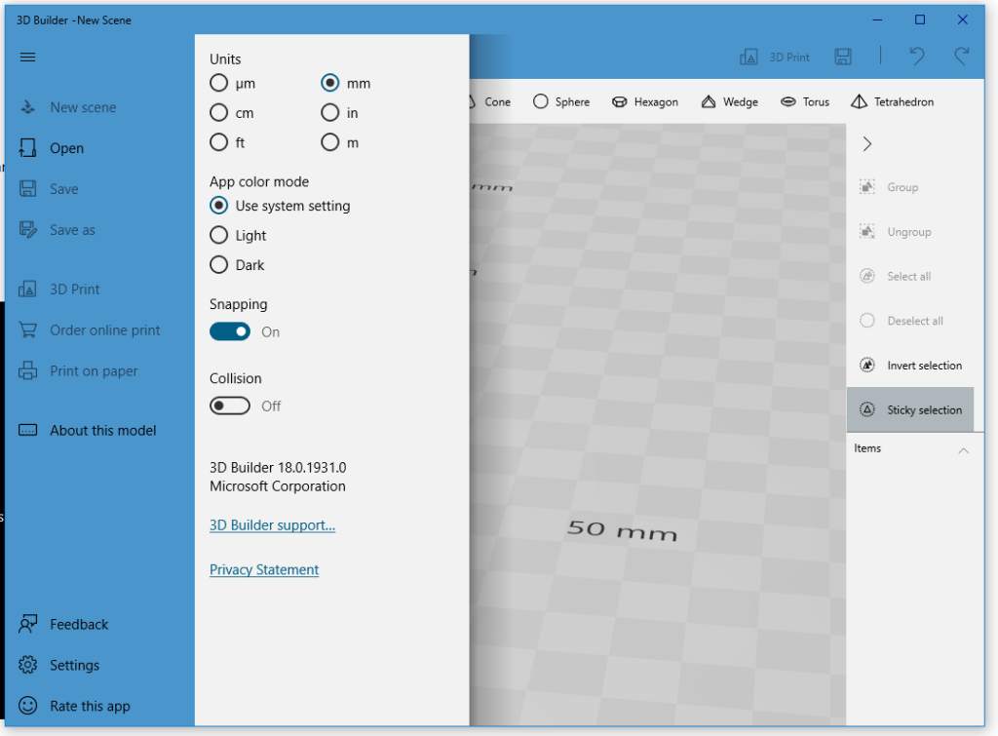Collapse the Items panel chevron

(963, 450)
